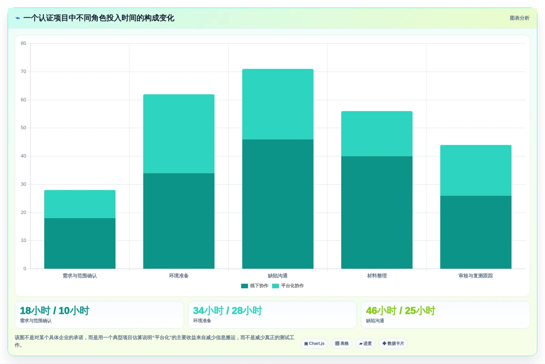545x364 pixels.
Task: Select the Chart.js tag chip
Action: [314, 344]
